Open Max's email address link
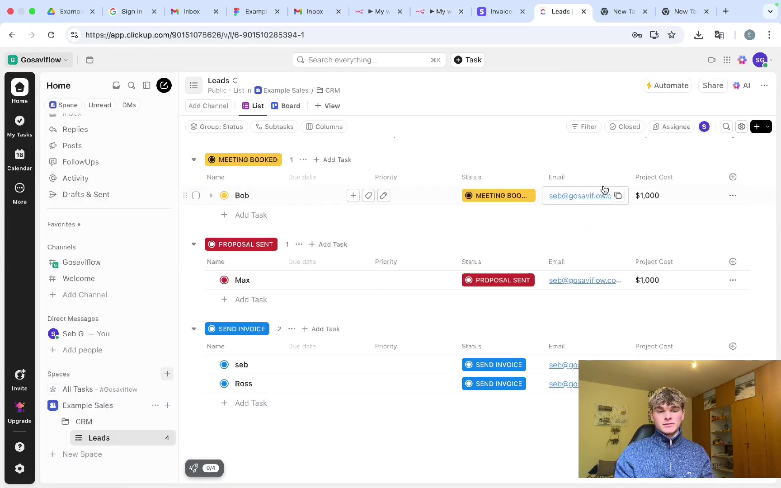Image resolution: width=781 pixels, height=488 pixels. [585, 280]
